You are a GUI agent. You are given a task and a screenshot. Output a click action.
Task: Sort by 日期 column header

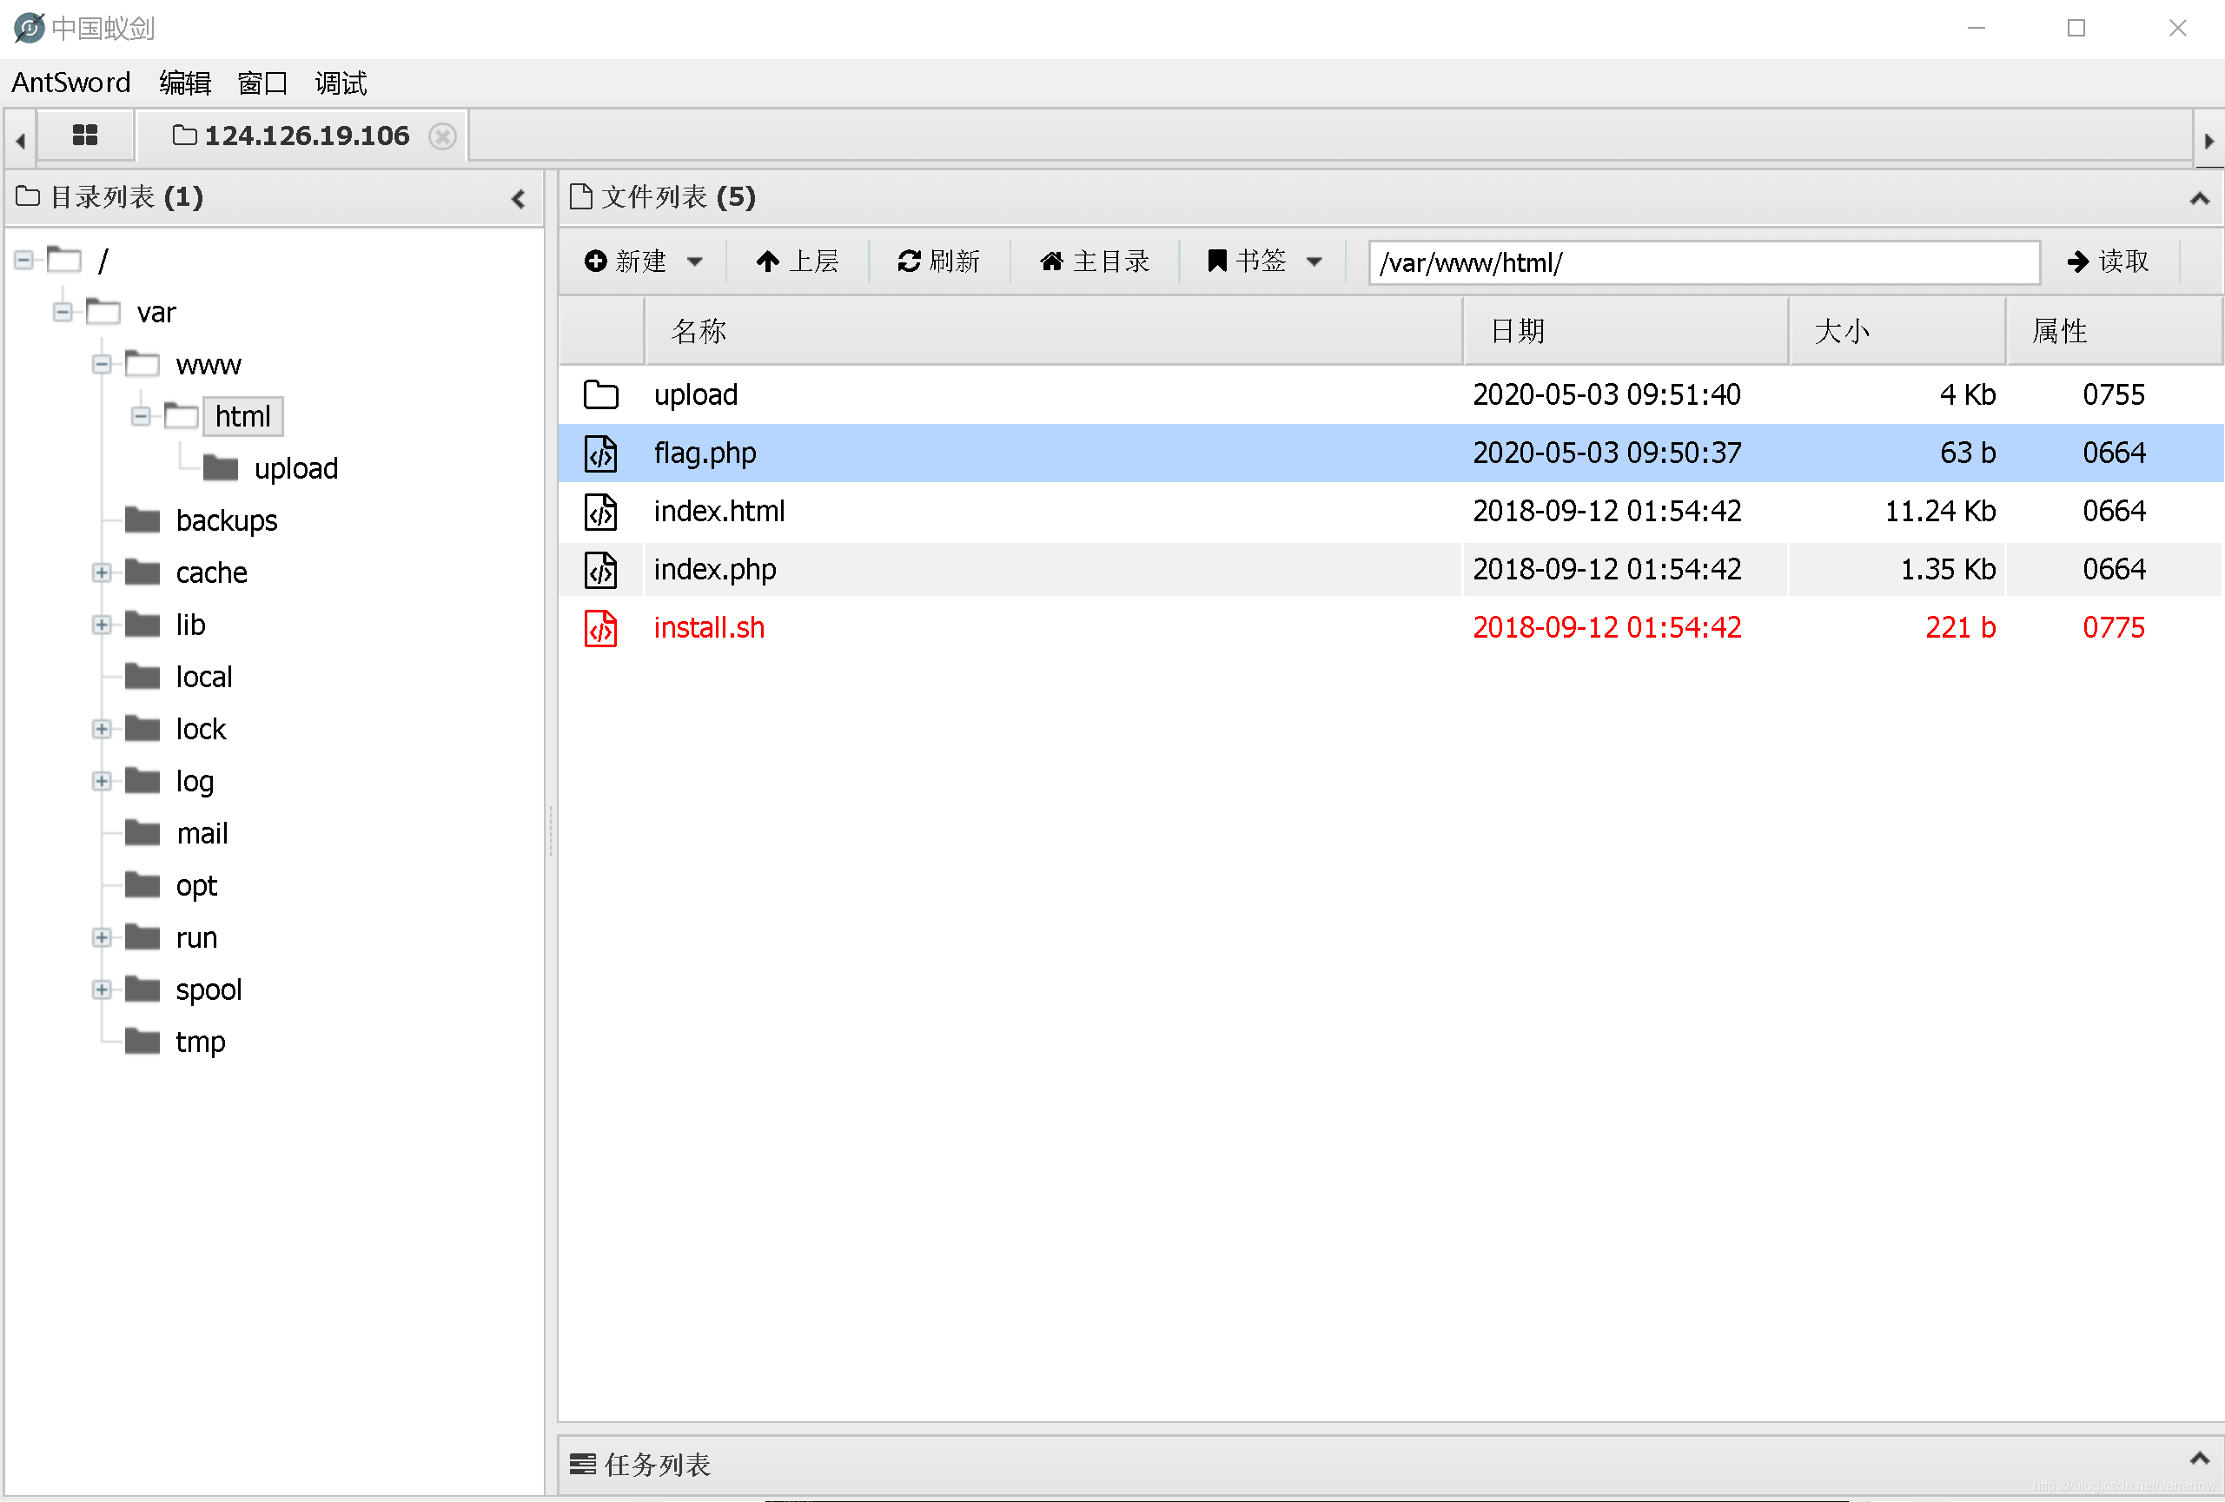1518,331
